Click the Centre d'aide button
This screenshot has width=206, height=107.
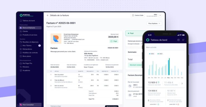[138, 16]
